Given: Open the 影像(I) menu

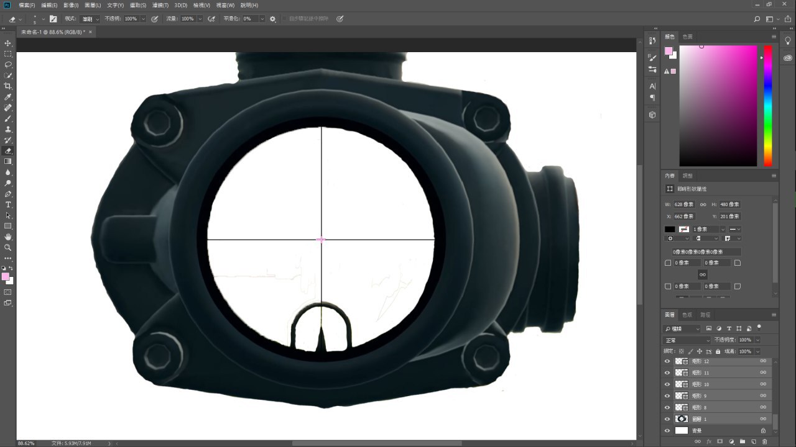Looking at the screenshot, I should click(71, 5).
